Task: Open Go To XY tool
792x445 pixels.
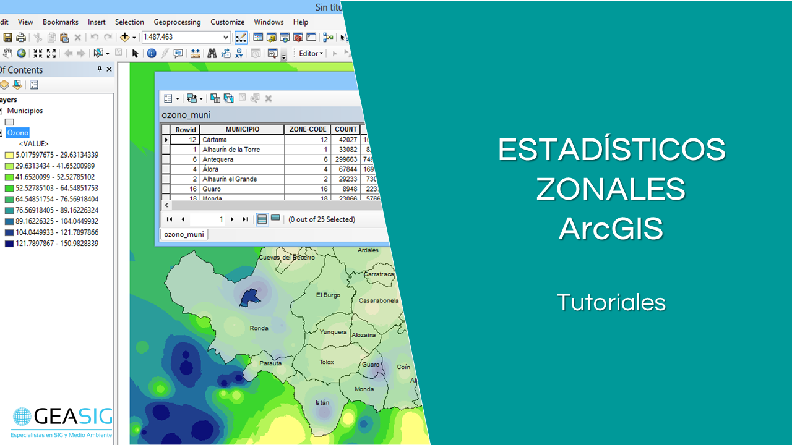Action: 239,54
